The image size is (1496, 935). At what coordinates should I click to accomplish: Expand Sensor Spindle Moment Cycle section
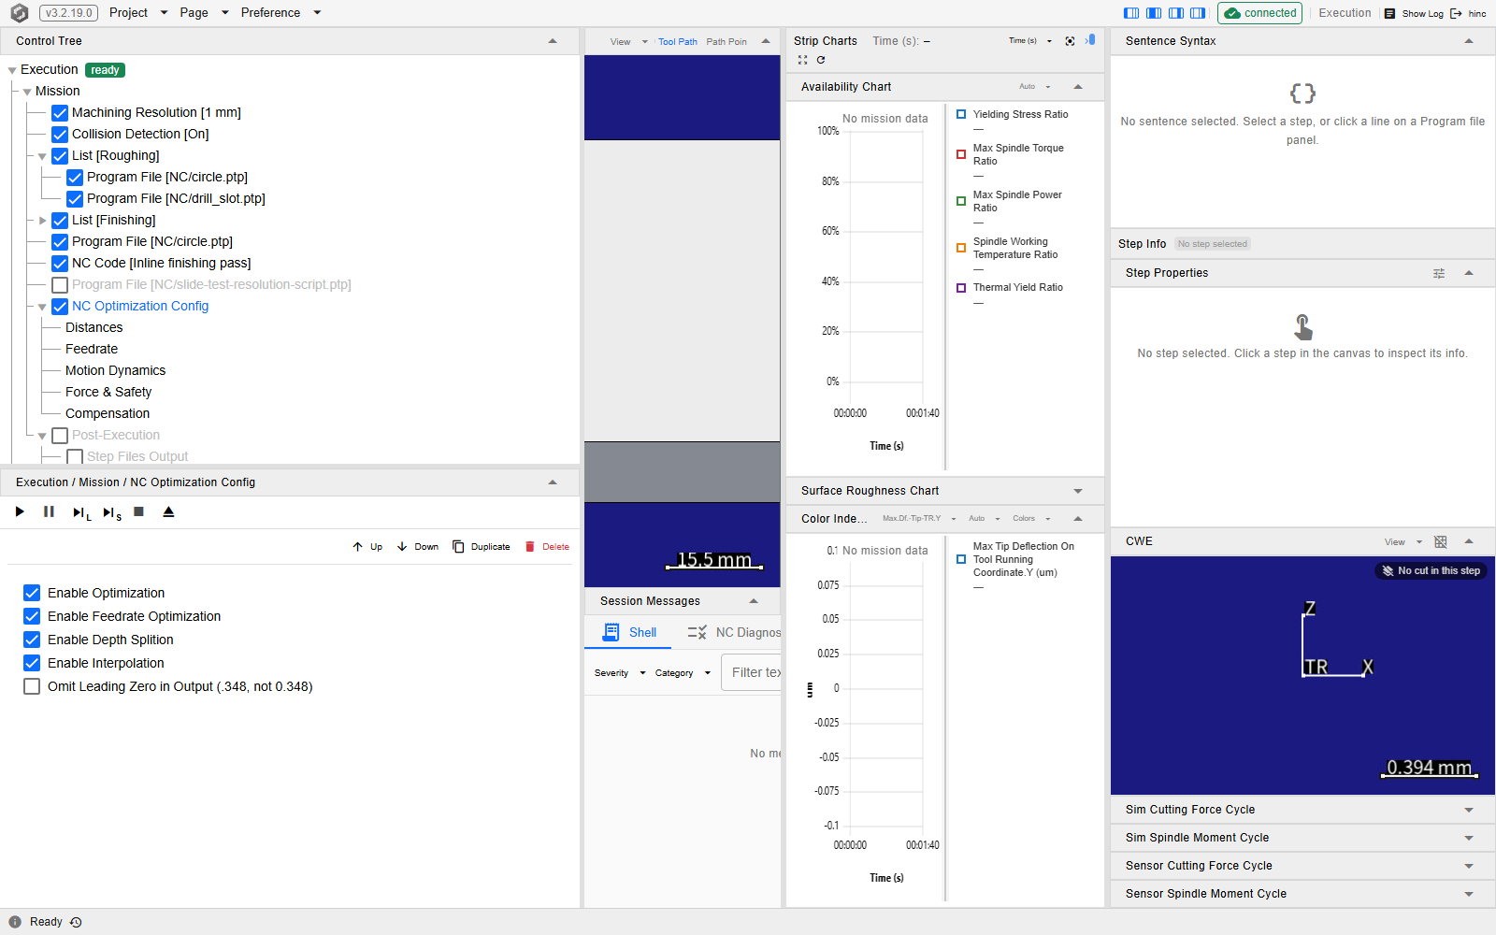click(x=1469, y=894)
